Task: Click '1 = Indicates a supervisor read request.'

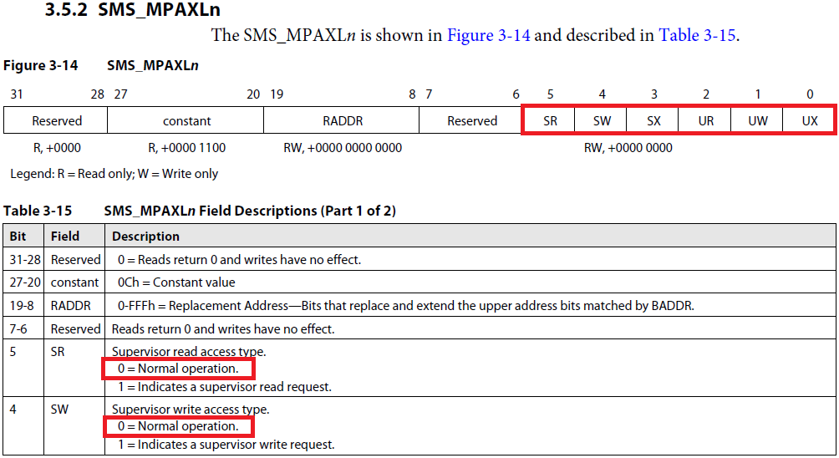Action: [x=225, y=387]
